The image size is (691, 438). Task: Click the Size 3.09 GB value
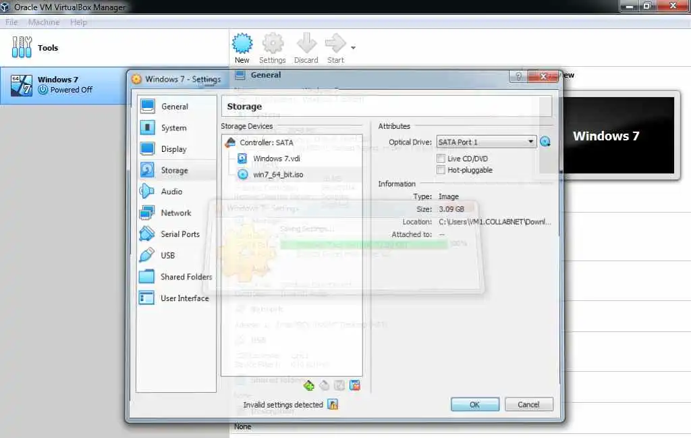click(x=451, y=209)
